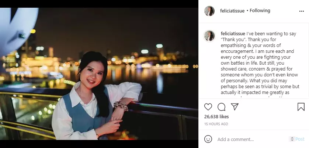The height and width of the screenshot is (148, 309).
Task: Like the post with the heart icon
Action: tap(208, 107)
